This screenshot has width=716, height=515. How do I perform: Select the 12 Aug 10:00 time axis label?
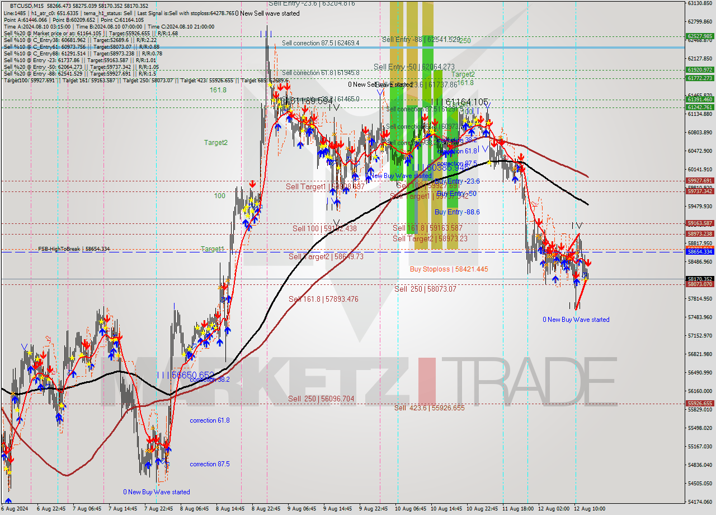pyautogui.click(x=589, y=509)
